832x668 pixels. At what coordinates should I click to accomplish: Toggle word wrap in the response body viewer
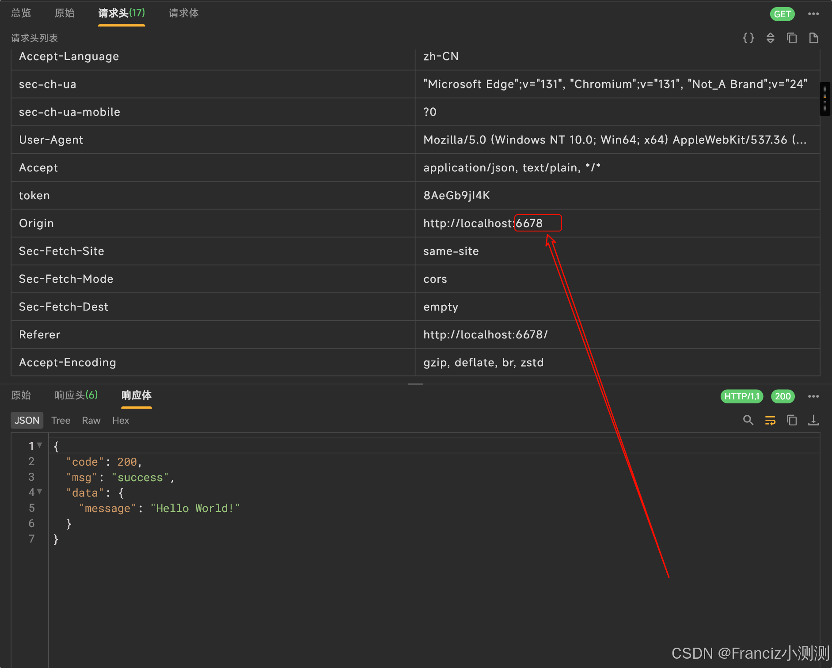[770, 420]
